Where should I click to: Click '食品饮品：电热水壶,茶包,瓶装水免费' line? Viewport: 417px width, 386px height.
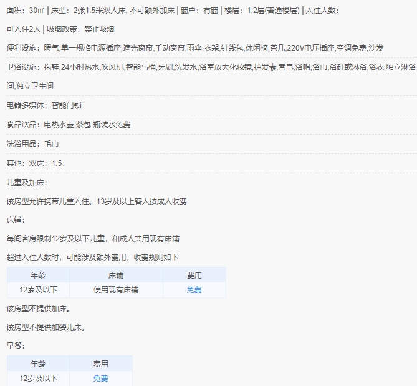coord(69,125)
